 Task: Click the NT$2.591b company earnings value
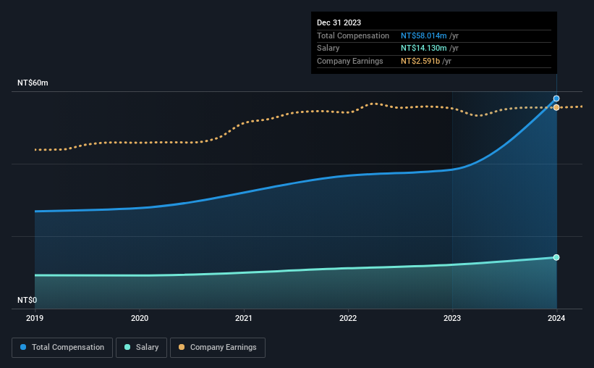point(420,61)
